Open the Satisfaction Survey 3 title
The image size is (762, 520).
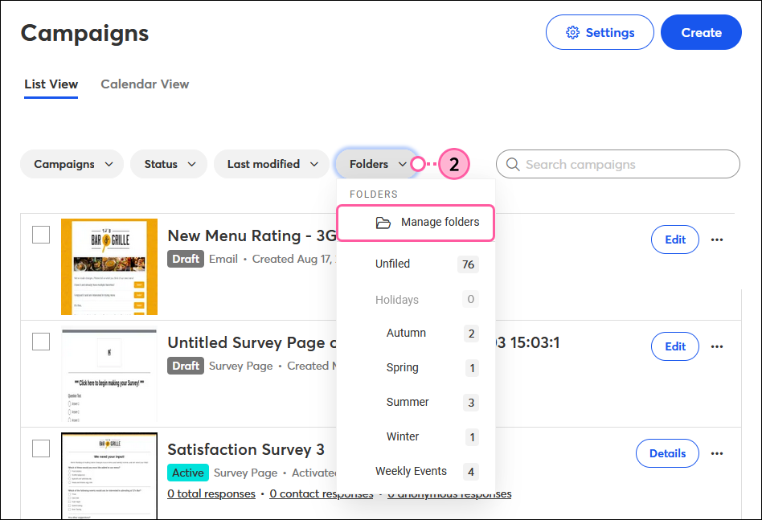pyautogui.click(x=246, y=449)
